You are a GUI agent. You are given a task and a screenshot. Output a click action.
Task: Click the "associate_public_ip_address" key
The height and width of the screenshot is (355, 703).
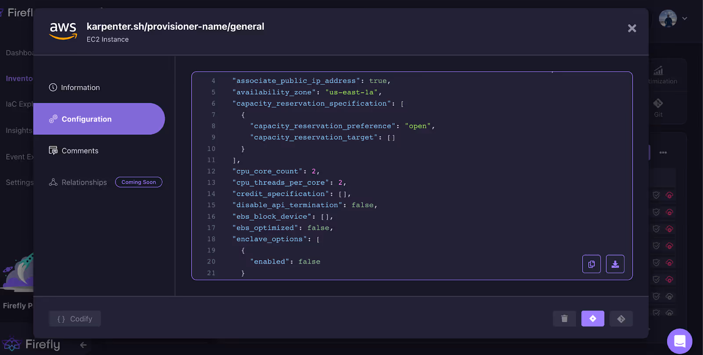[x=296, y=81]
